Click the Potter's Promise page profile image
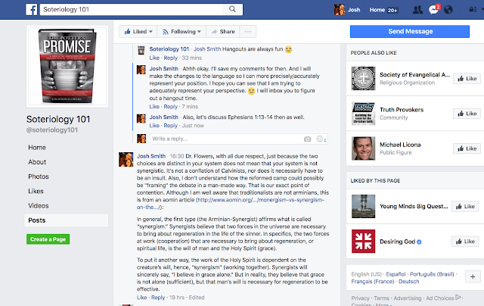The height and width of the screenshot is (306, 484). click(67, 67)
